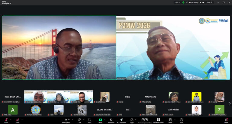The height and width of the screenshot is (124, 232).
Task: Stop the recording from the top bar
Action: point(203,2)
